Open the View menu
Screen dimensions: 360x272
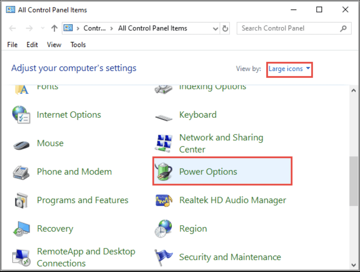click(x=54, y=45)
